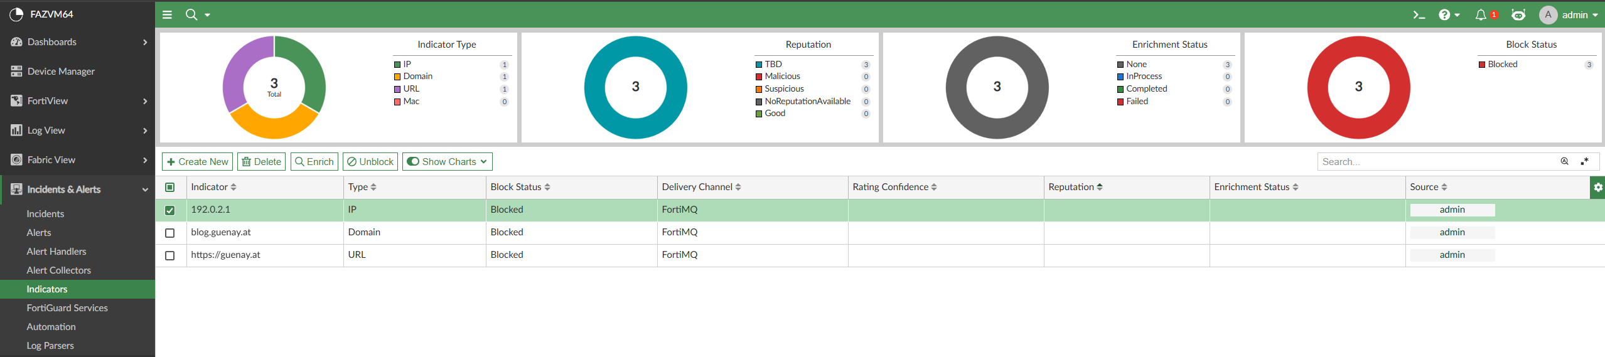
Task: Sort by Source column arrows
Action: pyautogui.click(x=1444, y=187)
